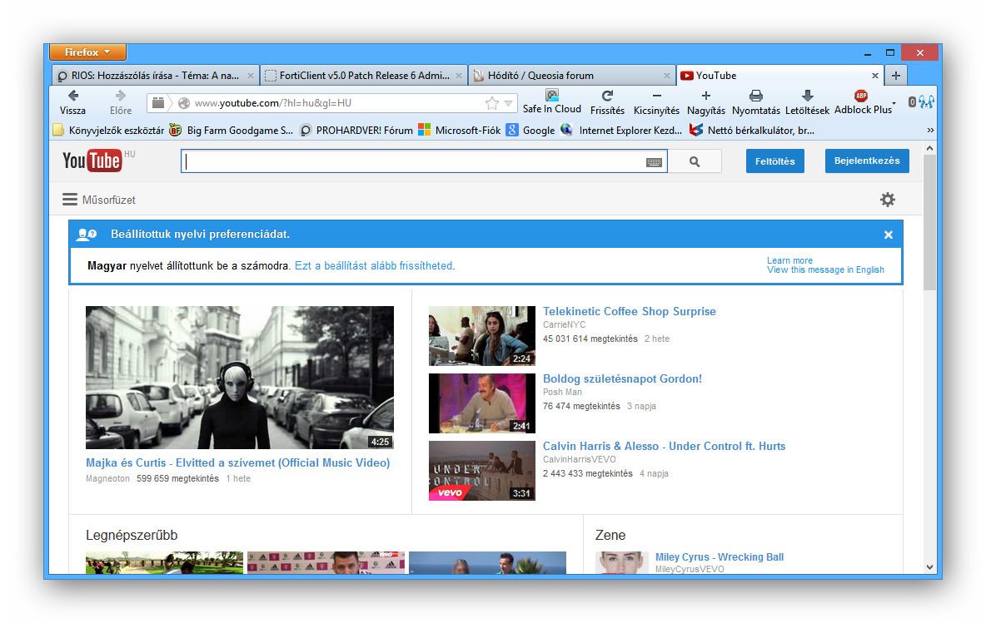Close the YouTube tab
Viewport: 986px width, 623px height.
tap(874, 76)
